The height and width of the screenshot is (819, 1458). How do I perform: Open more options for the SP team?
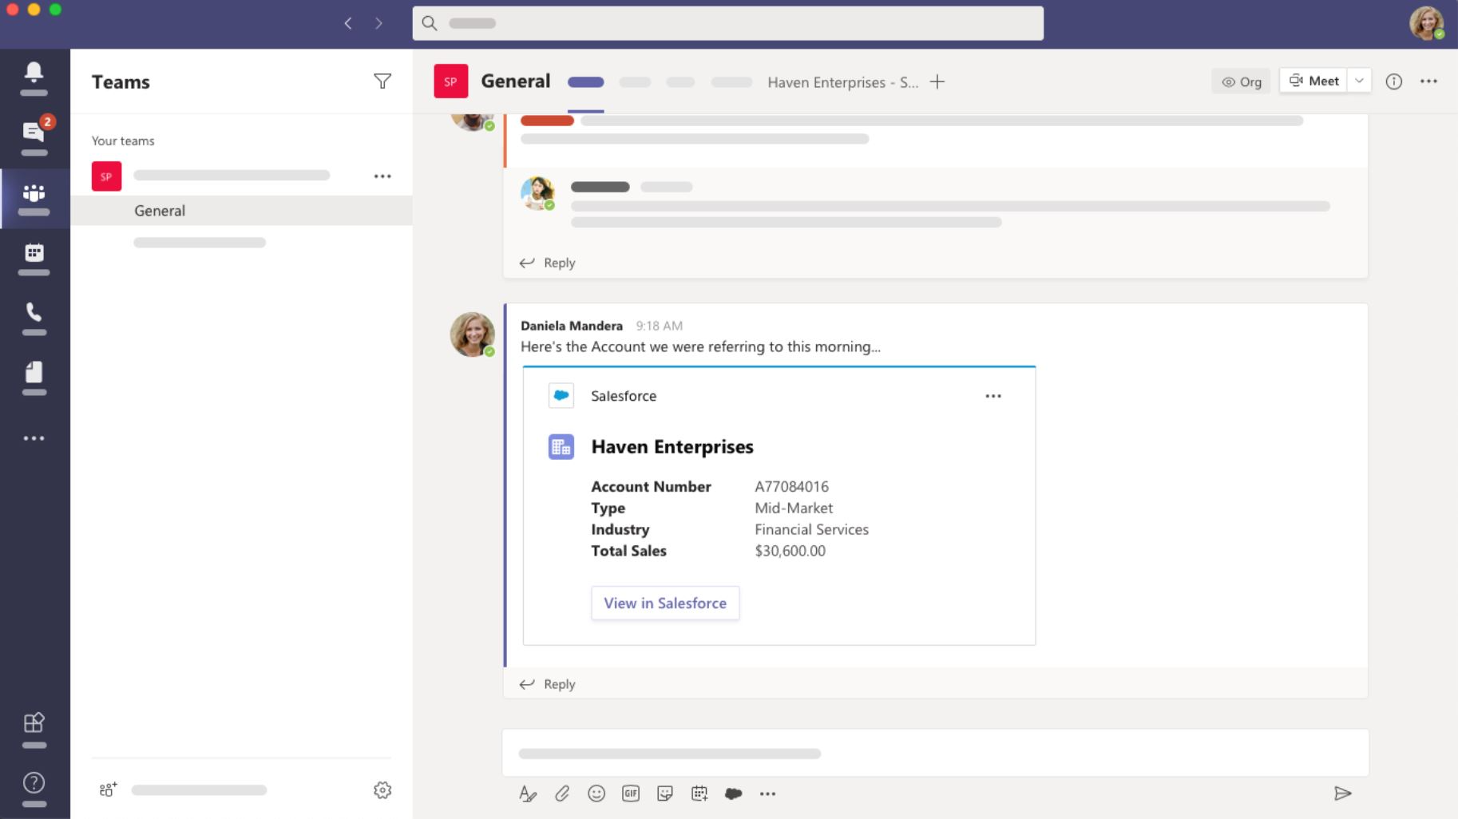point(383,176)
